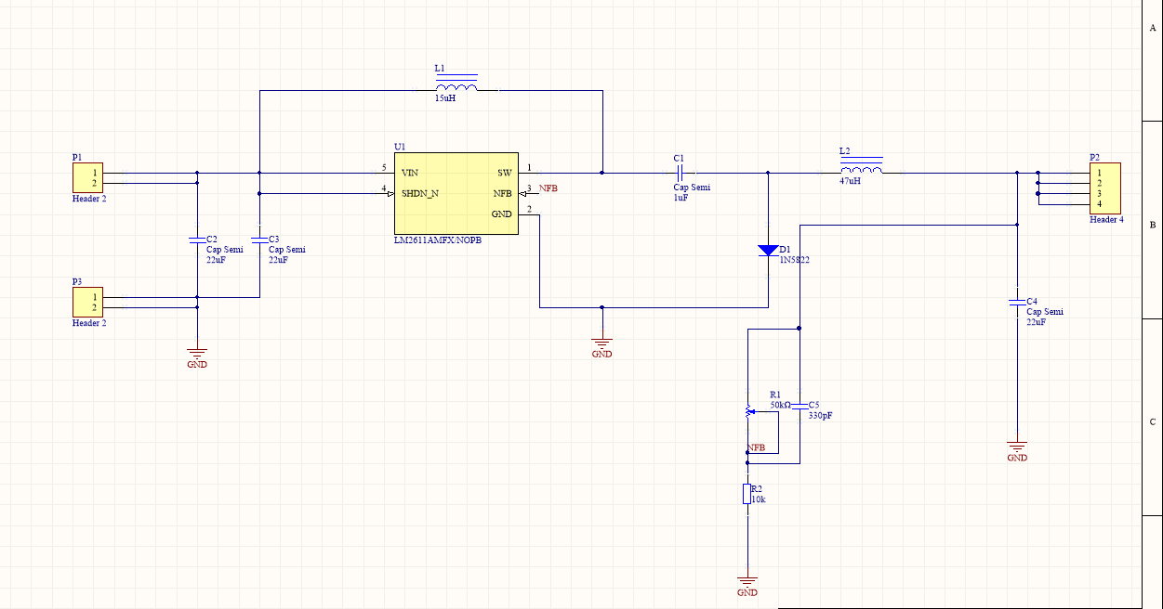Select the C5 capacitor symbol

click(800, 406)
